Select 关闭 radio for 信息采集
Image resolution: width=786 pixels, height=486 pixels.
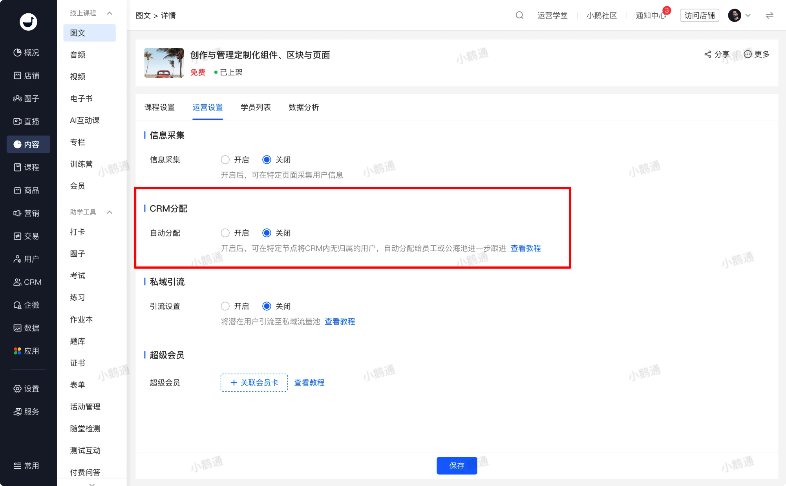[267, 160]
